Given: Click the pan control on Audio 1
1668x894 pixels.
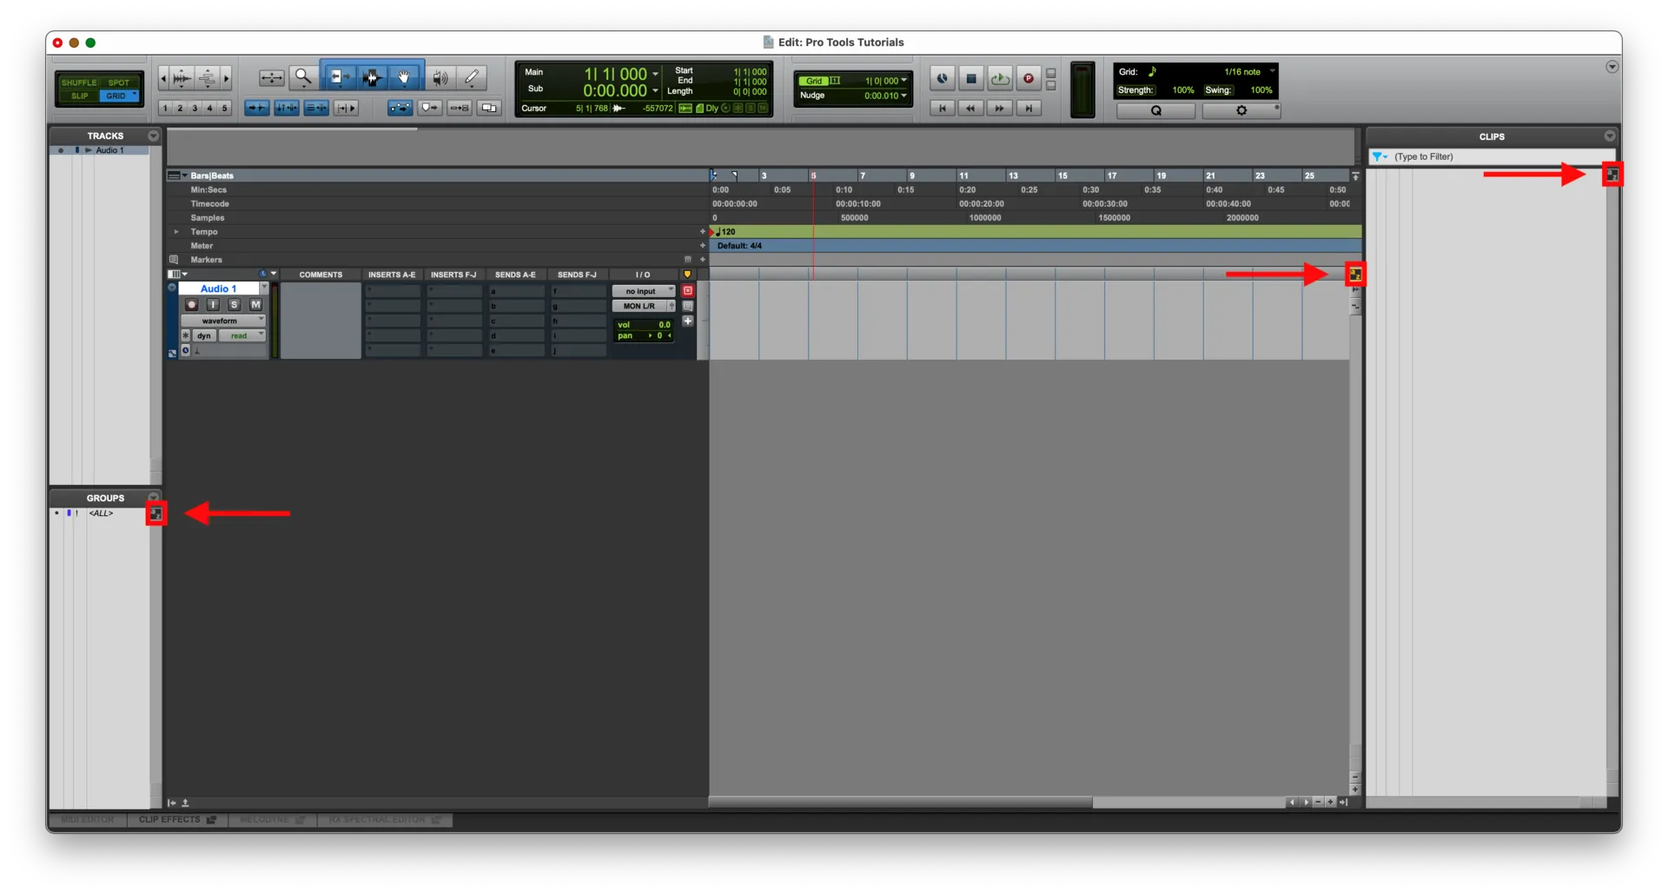Looking at the screenshot, I should coord(645,335).
